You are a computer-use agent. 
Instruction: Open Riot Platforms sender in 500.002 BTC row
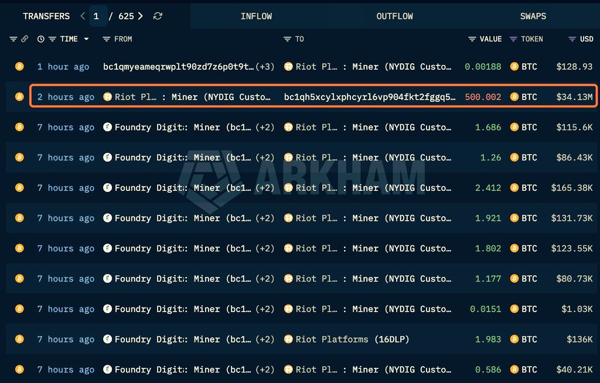tap(192, 97)
